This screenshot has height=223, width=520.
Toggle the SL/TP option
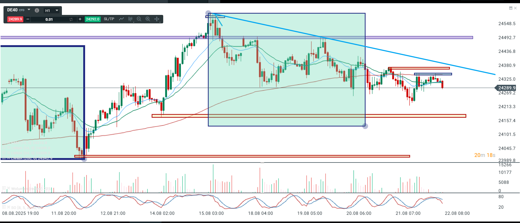(x=109, y=19)
